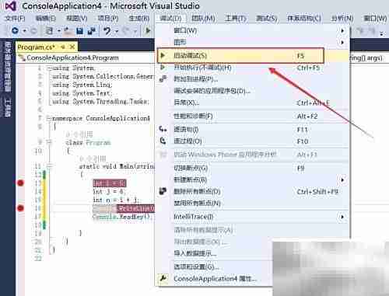389x296 pixels.
Task: Click the Undo toolbar icon
Action: pos(107,31)
